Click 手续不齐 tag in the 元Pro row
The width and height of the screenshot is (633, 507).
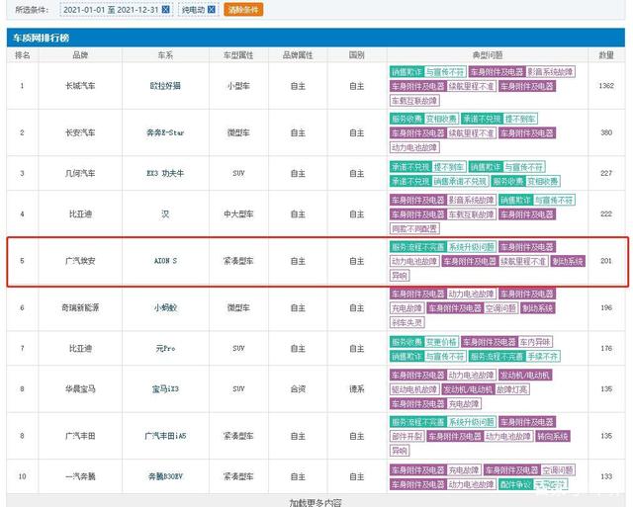pyautogui.click(x=543, y=357)
